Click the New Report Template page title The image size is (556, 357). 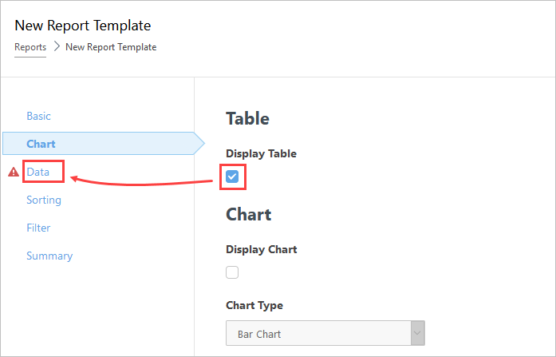coord(83,26)
